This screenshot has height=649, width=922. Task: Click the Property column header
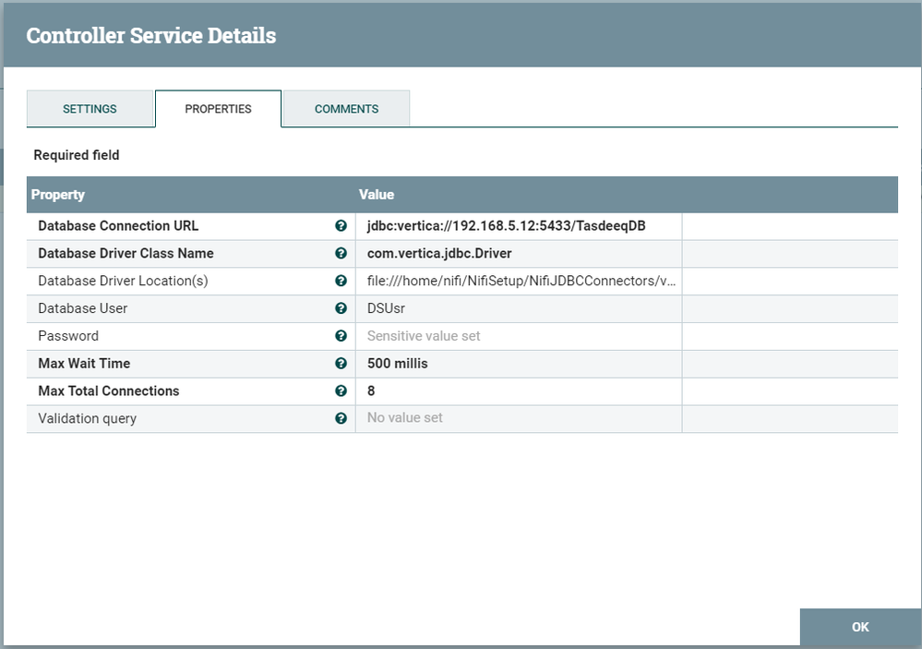[58, 195]
